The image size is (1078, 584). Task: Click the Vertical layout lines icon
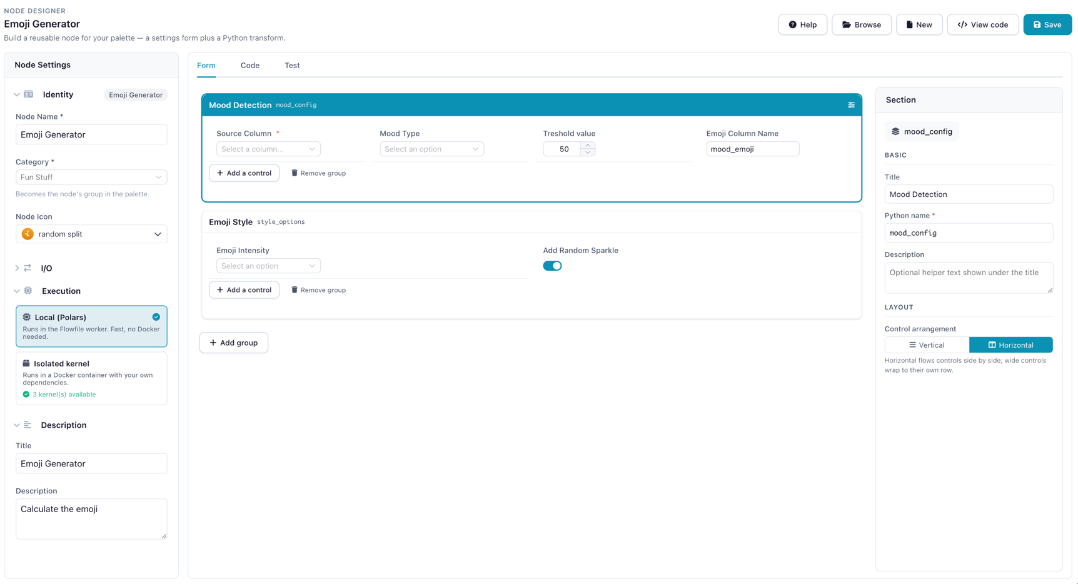[912, 345]
